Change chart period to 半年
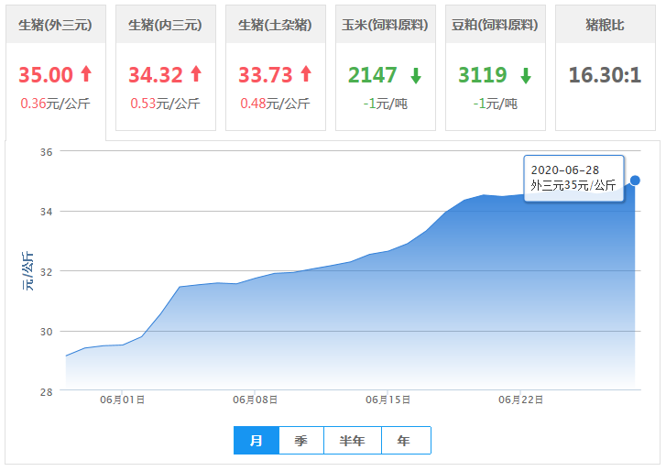This screenshot has width=666, height=471. click(x=353, y=441)
